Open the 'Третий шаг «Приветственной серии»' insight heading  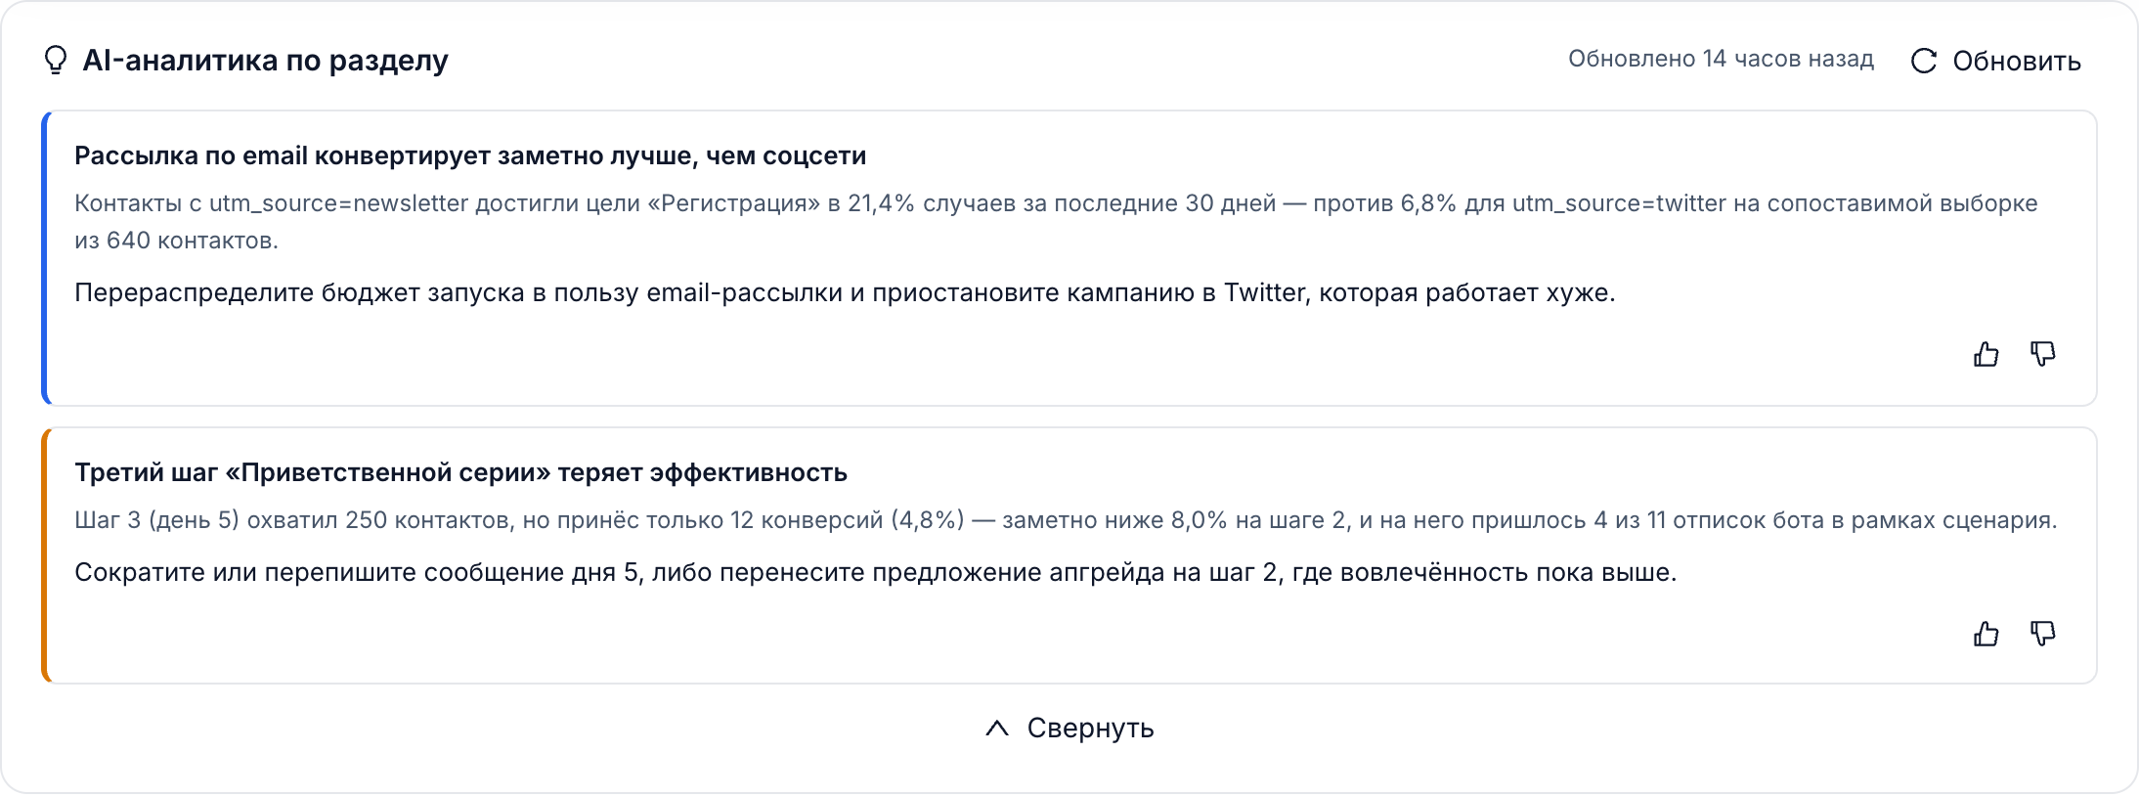460,472
